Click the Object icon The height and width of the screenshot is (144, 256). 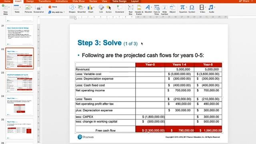[x=172, y=8]
